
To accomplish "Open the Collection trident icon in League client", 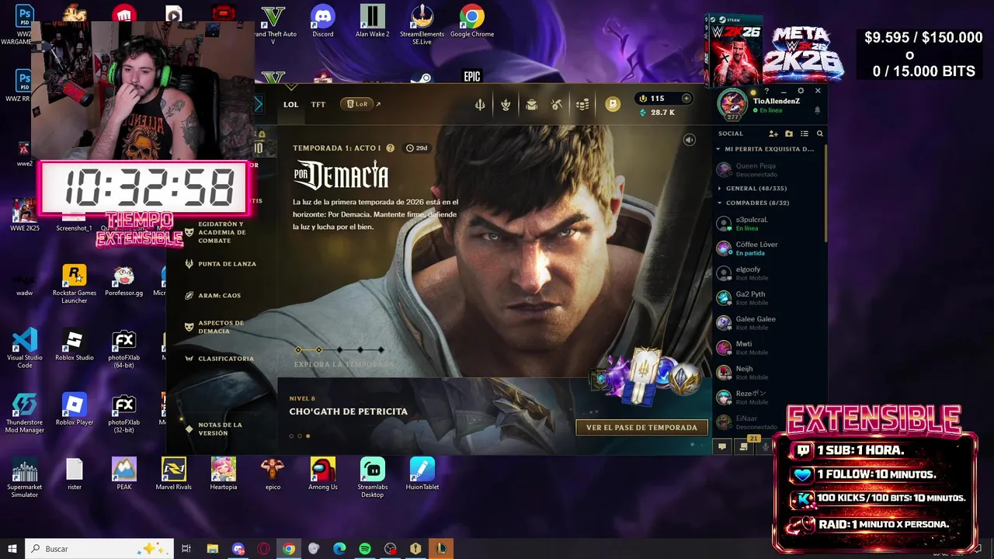I will click(480, 105).
